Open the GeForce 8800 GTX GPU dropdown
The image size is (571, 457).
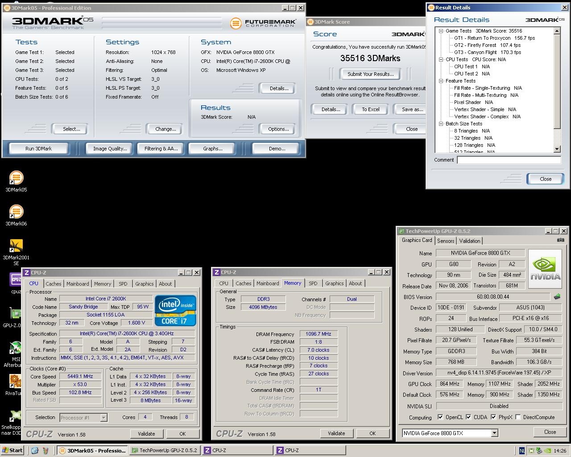click(494, 433)
